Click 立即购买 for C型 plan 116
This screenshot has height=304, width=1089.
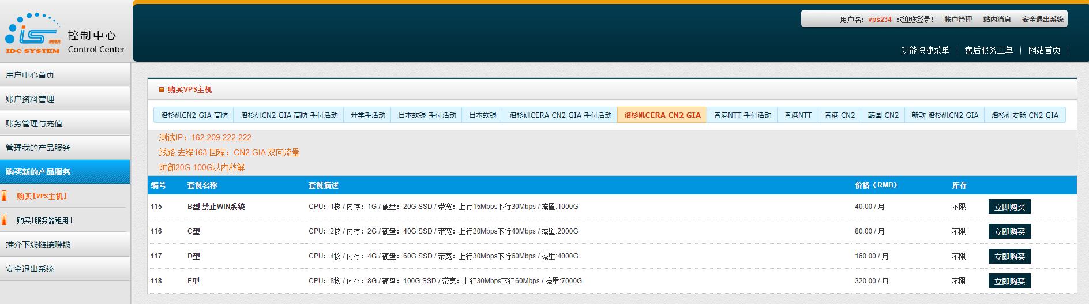coord(1009,232)
